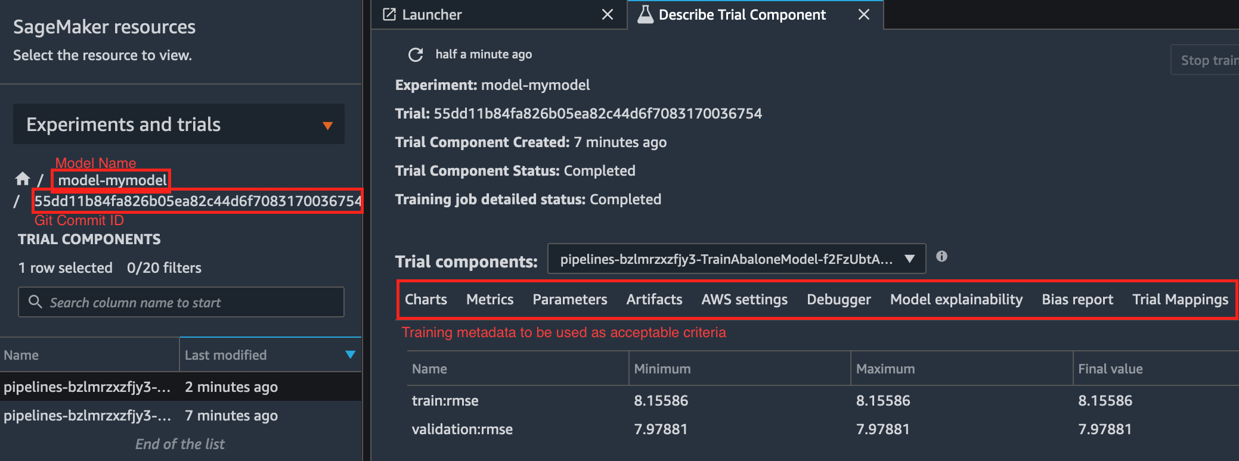The image size is (1239, 461).
Task: Click the Training job detailed status line
Action: [528, 199]
